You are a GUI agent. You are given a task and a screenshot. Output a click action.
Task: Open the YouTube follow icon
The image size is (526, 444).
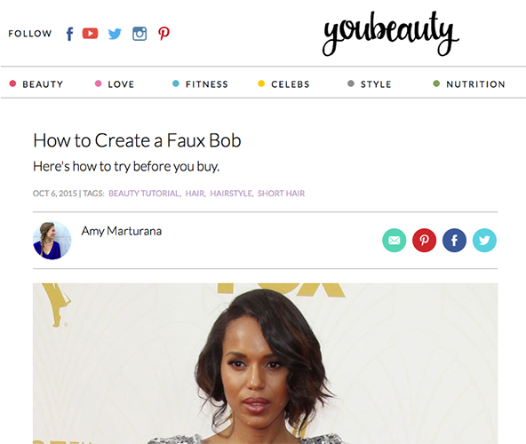[91, 34]
